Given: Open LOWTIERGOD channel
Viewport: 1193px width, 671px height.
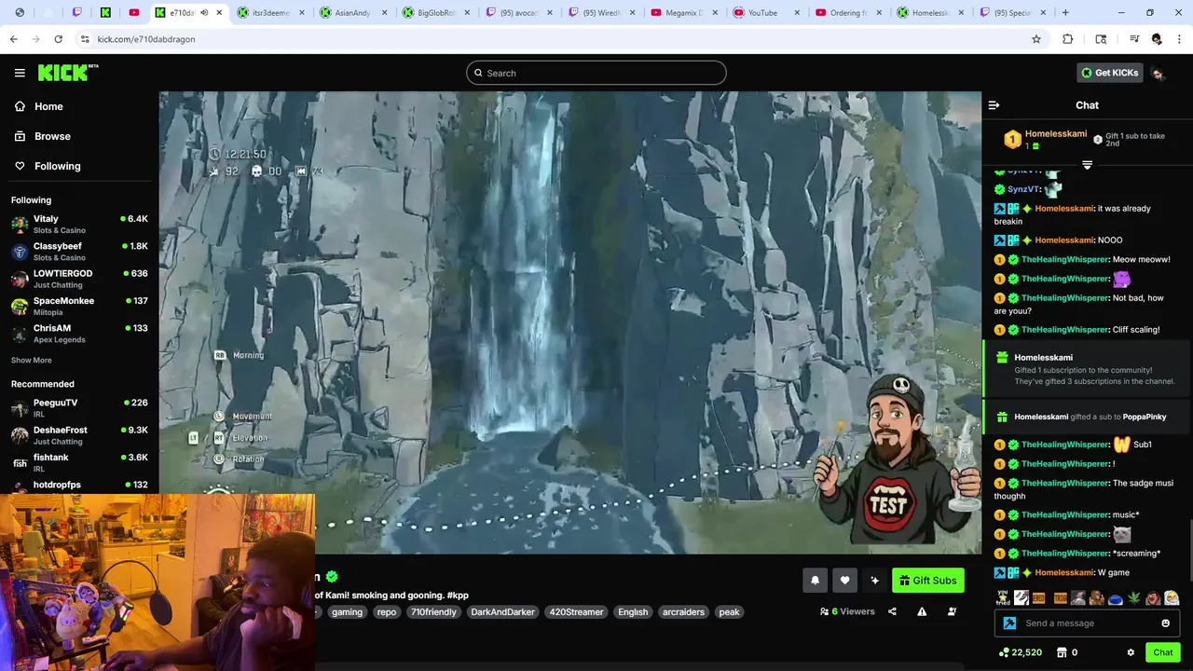Looking at the screenshot, I should (79, 279).
